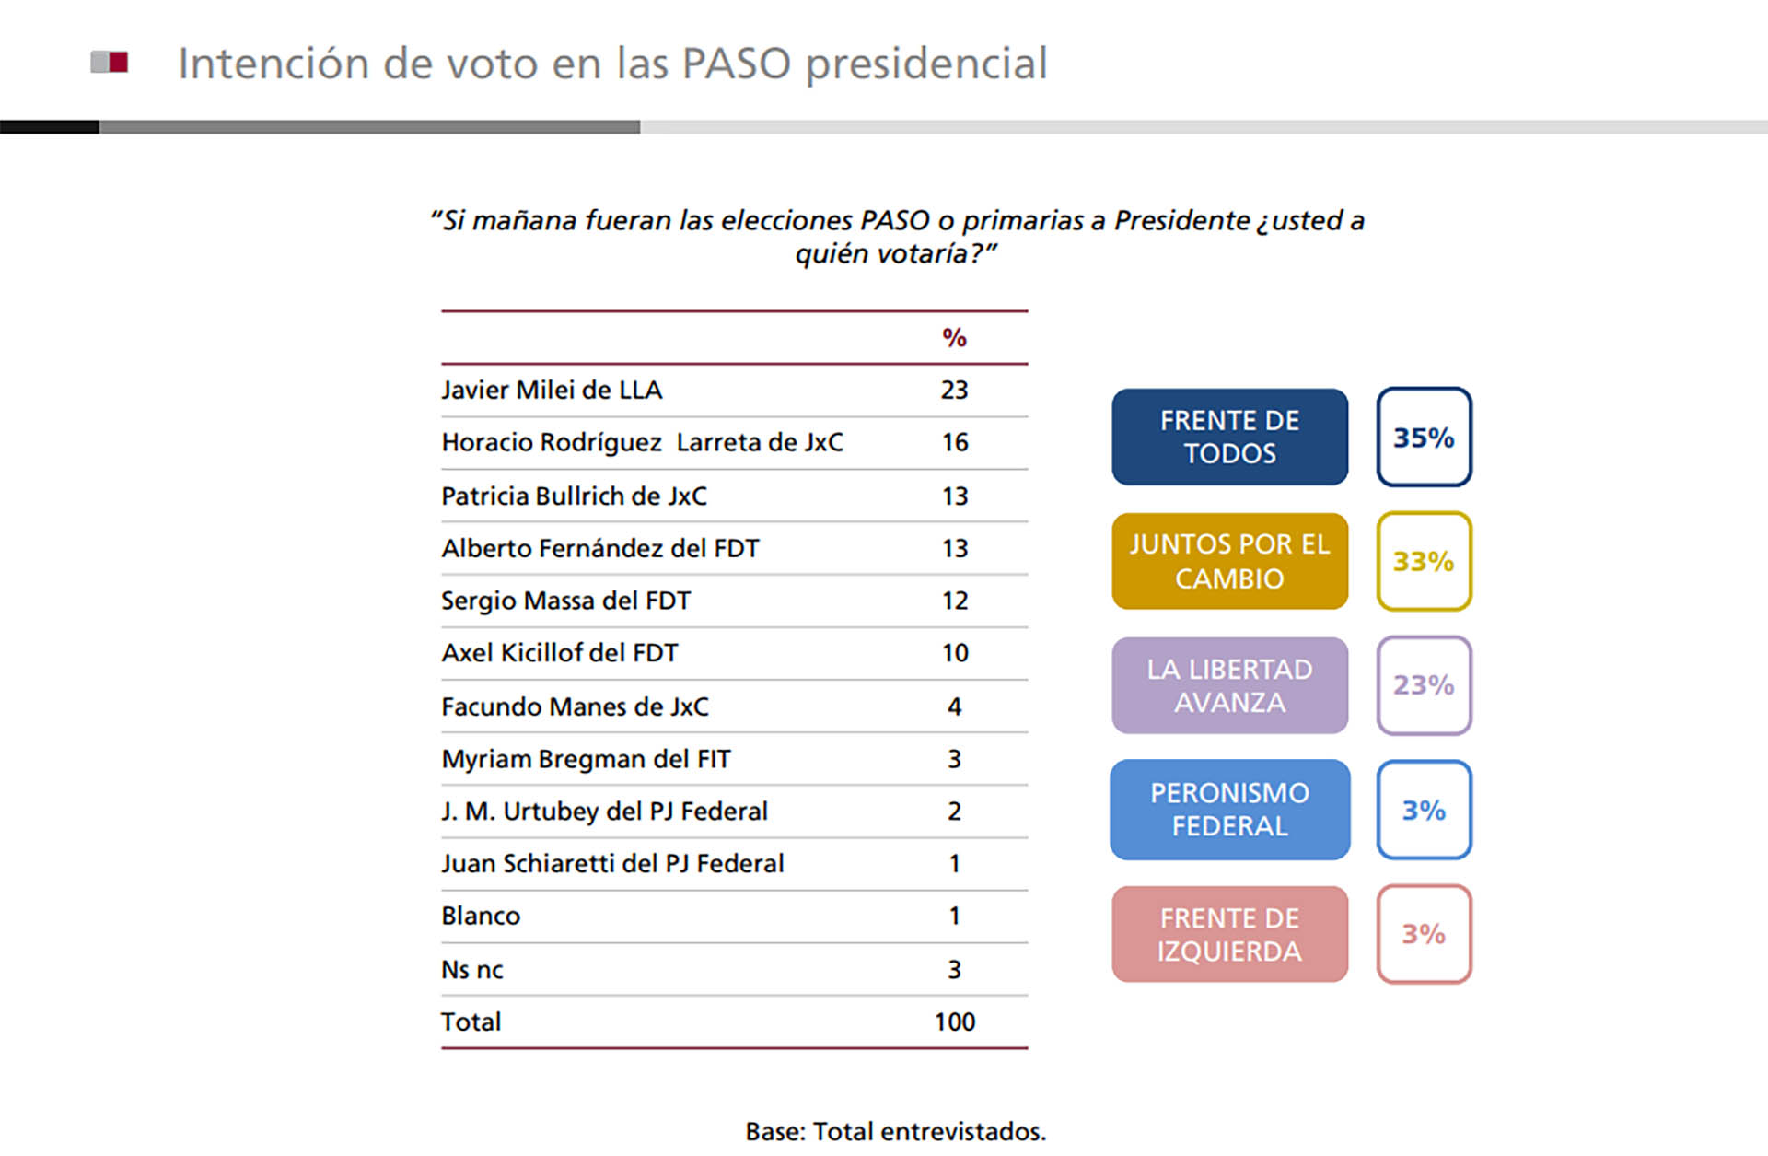Select the 23% purple-outlined badge
Screen dimensions: 1768x1156
click(1424, 685)
